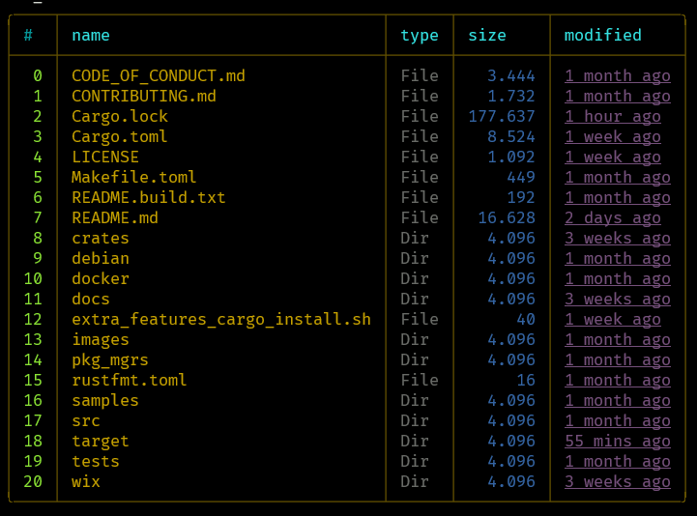The image size is (697, 516).
Task: Click Makefile.toml's '1 month ago' link
Action: point(618,178)
